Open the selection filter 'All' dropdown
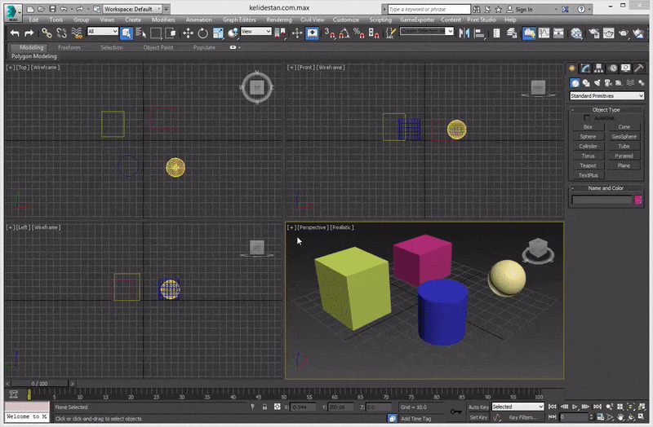 (103, 31)
